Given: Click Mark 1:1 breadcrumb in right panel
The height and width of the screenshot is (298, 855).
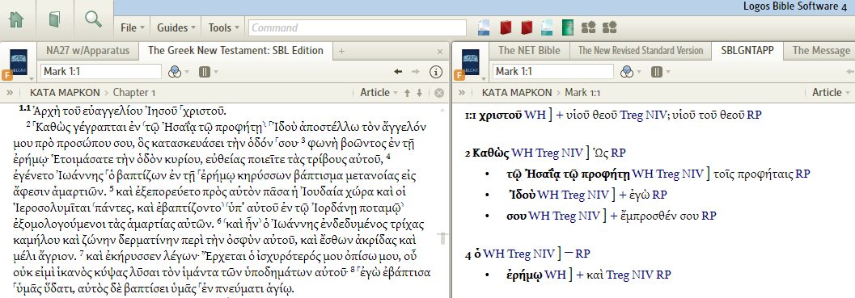Looking at the screenshot, I should [583, 93].
